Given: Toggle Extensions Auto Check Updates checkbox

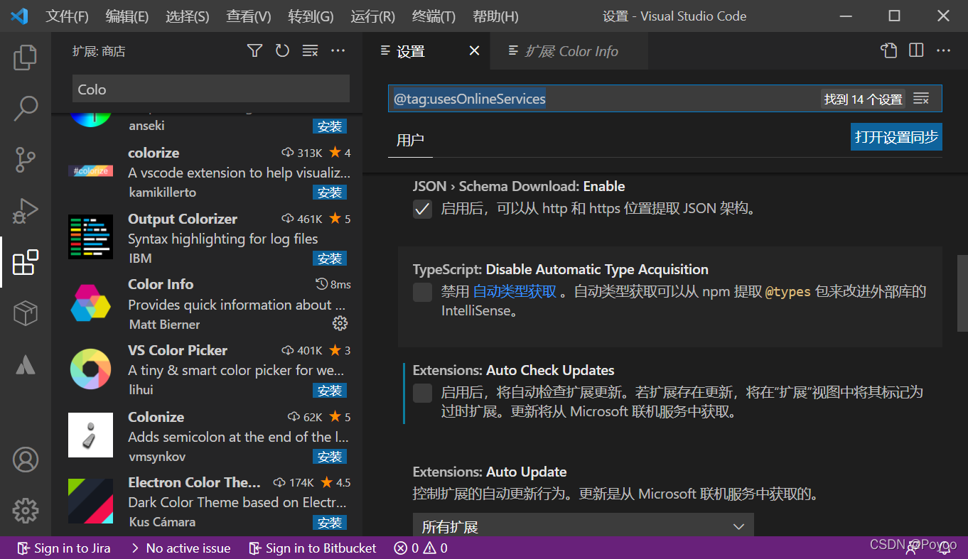Looking at the screenshot, I should click(422, 393).
